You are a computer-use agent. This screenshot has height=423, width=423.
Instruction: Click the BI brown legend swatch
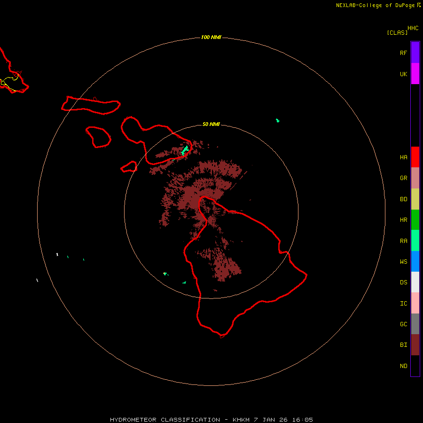click(415, 345)
